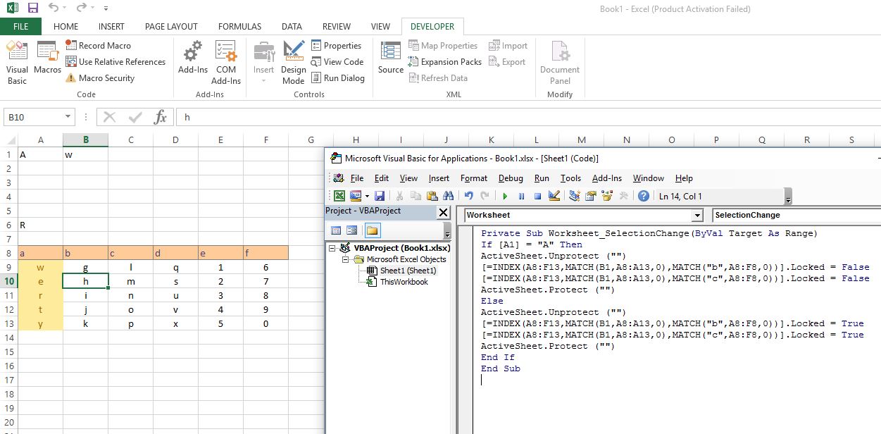Click the Record Macro icon
Viewport: 881px width, 434px height.
pyautogui.click(x=73, y=45)
